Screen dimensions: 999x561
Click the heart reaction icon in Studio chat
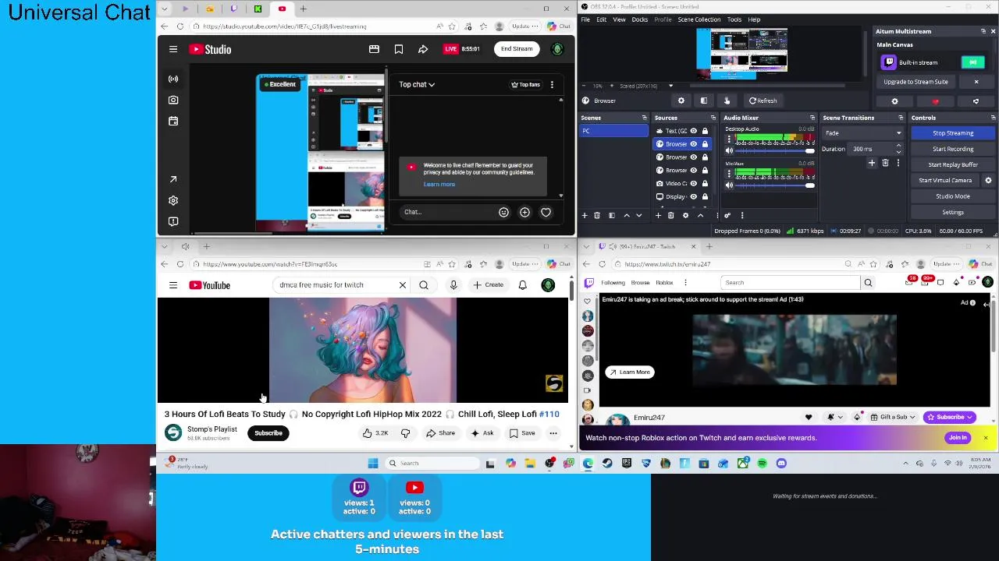pos(546,212)
